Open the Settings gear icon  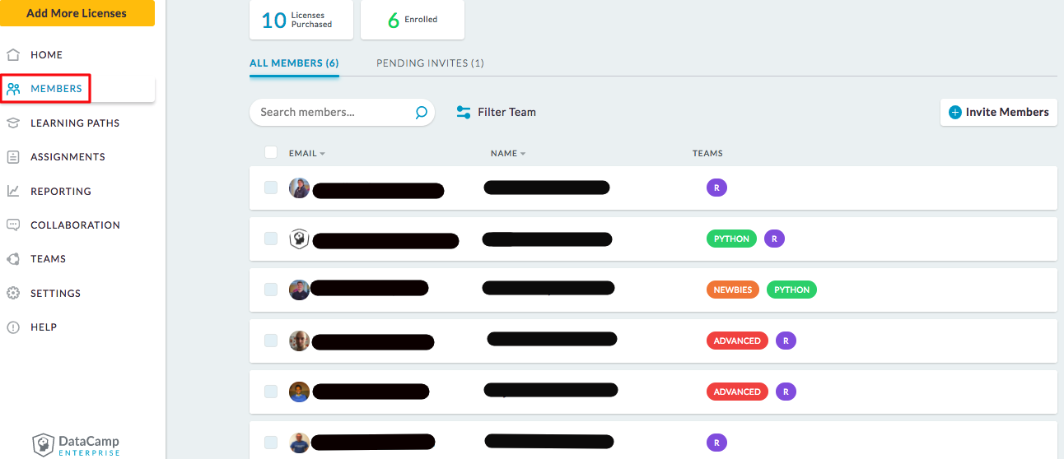tap(13, 294)
